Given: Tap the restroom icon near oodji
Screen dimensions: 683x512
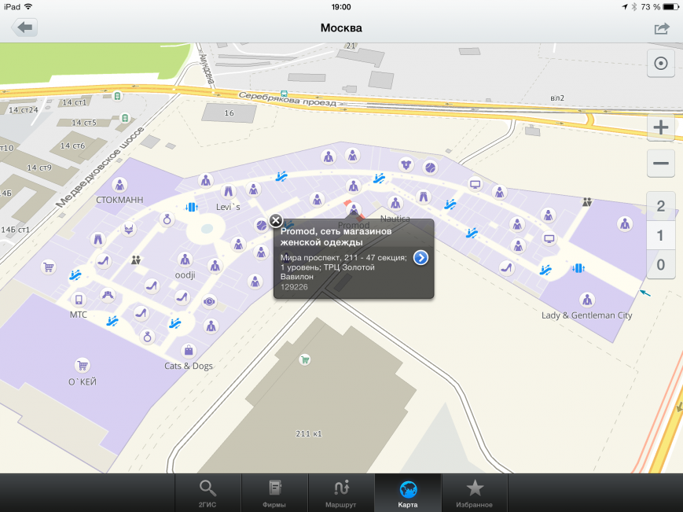Looking at the screenshot, I should [136, 260].
